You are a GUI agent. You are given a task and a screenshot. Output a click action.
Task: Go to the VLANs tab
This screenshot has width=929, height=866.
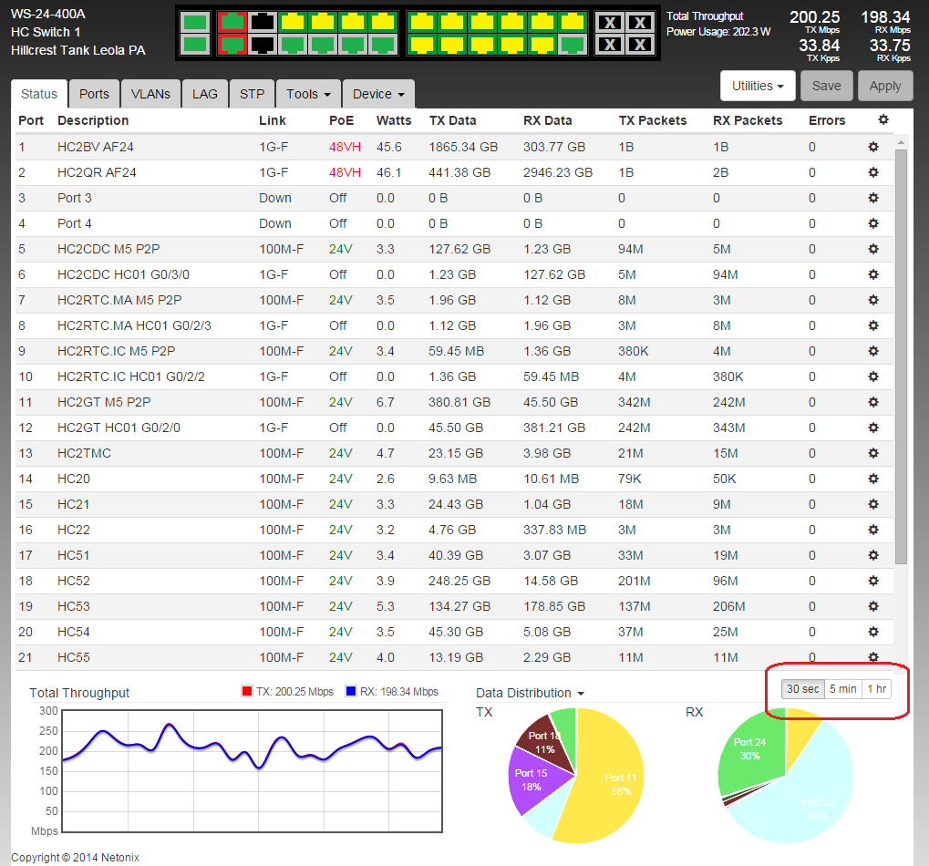(150, 94)
